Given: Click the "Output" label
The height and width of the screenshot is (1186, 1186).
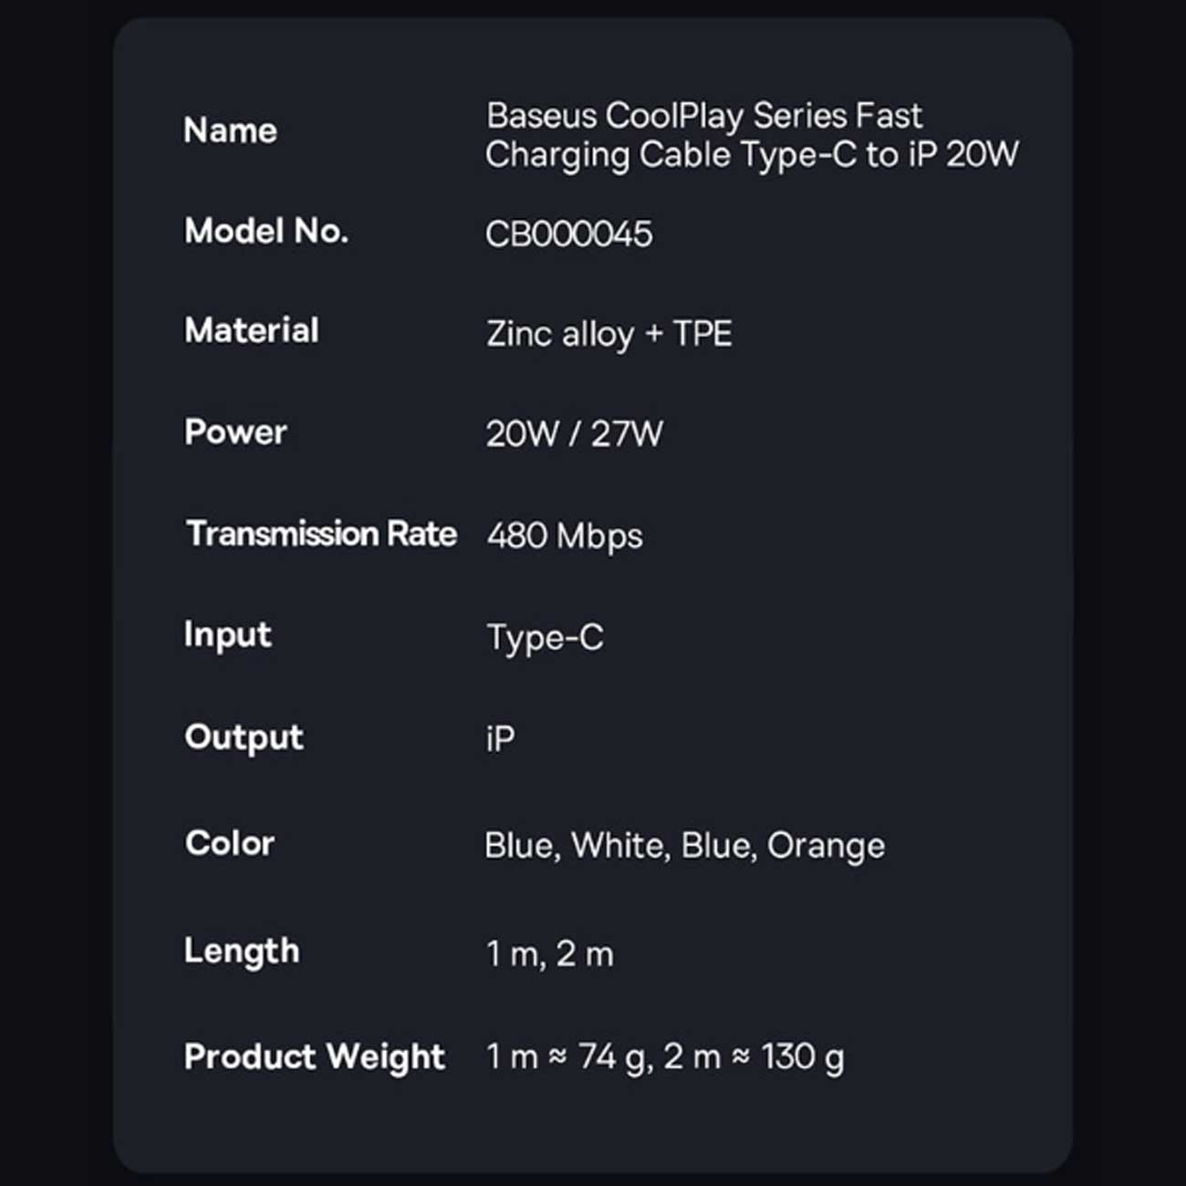Looking at the screenshot, I should pos(244,737).
